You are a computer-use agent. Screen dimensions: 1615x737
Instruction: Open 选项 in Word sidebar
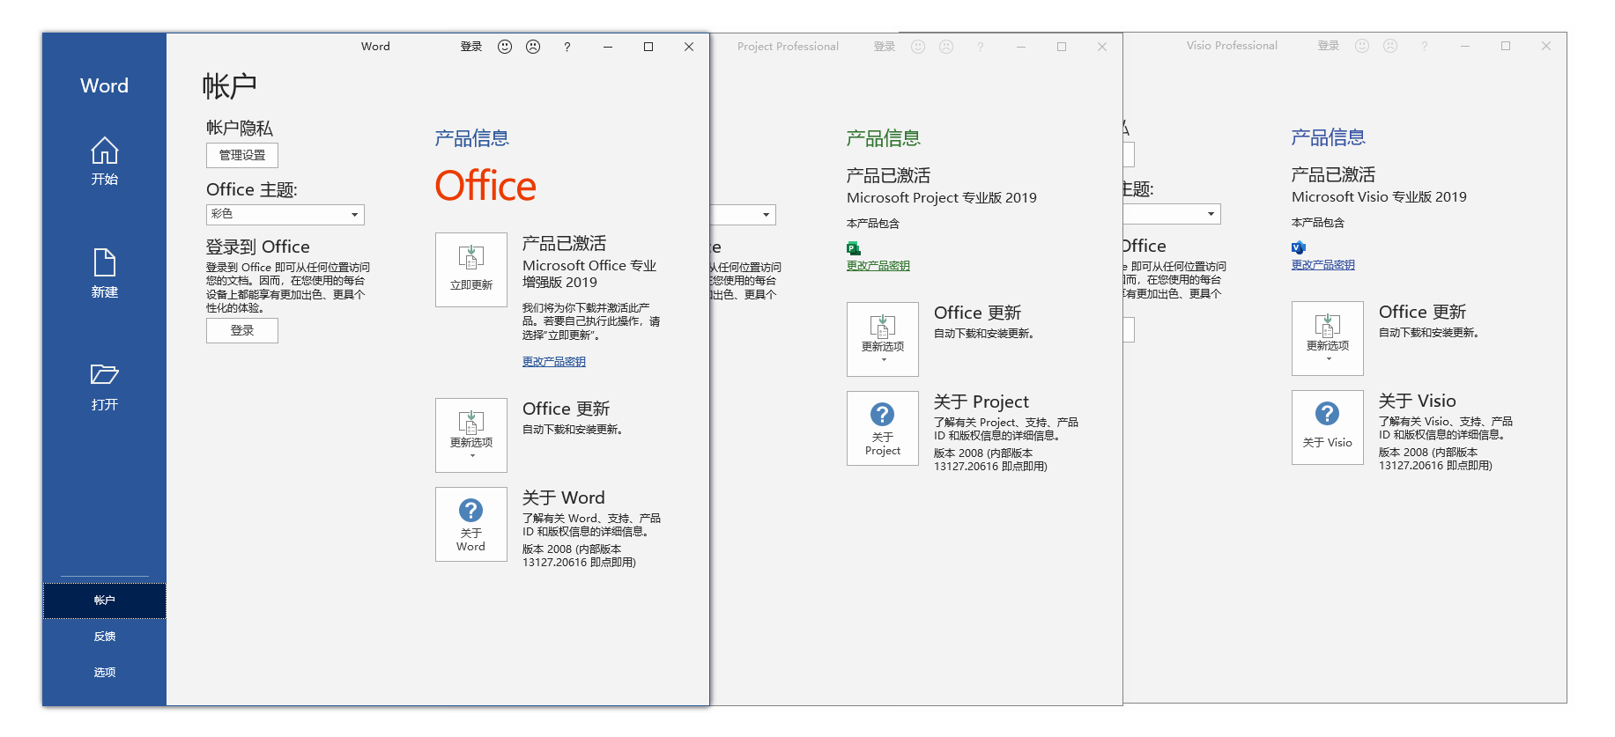[104, 673]
